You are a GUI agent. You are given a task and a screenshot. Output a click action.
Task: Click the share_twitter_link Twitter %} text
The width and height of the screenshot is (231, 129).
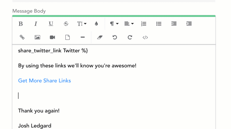pyautogui.click(x=53, y=51)
